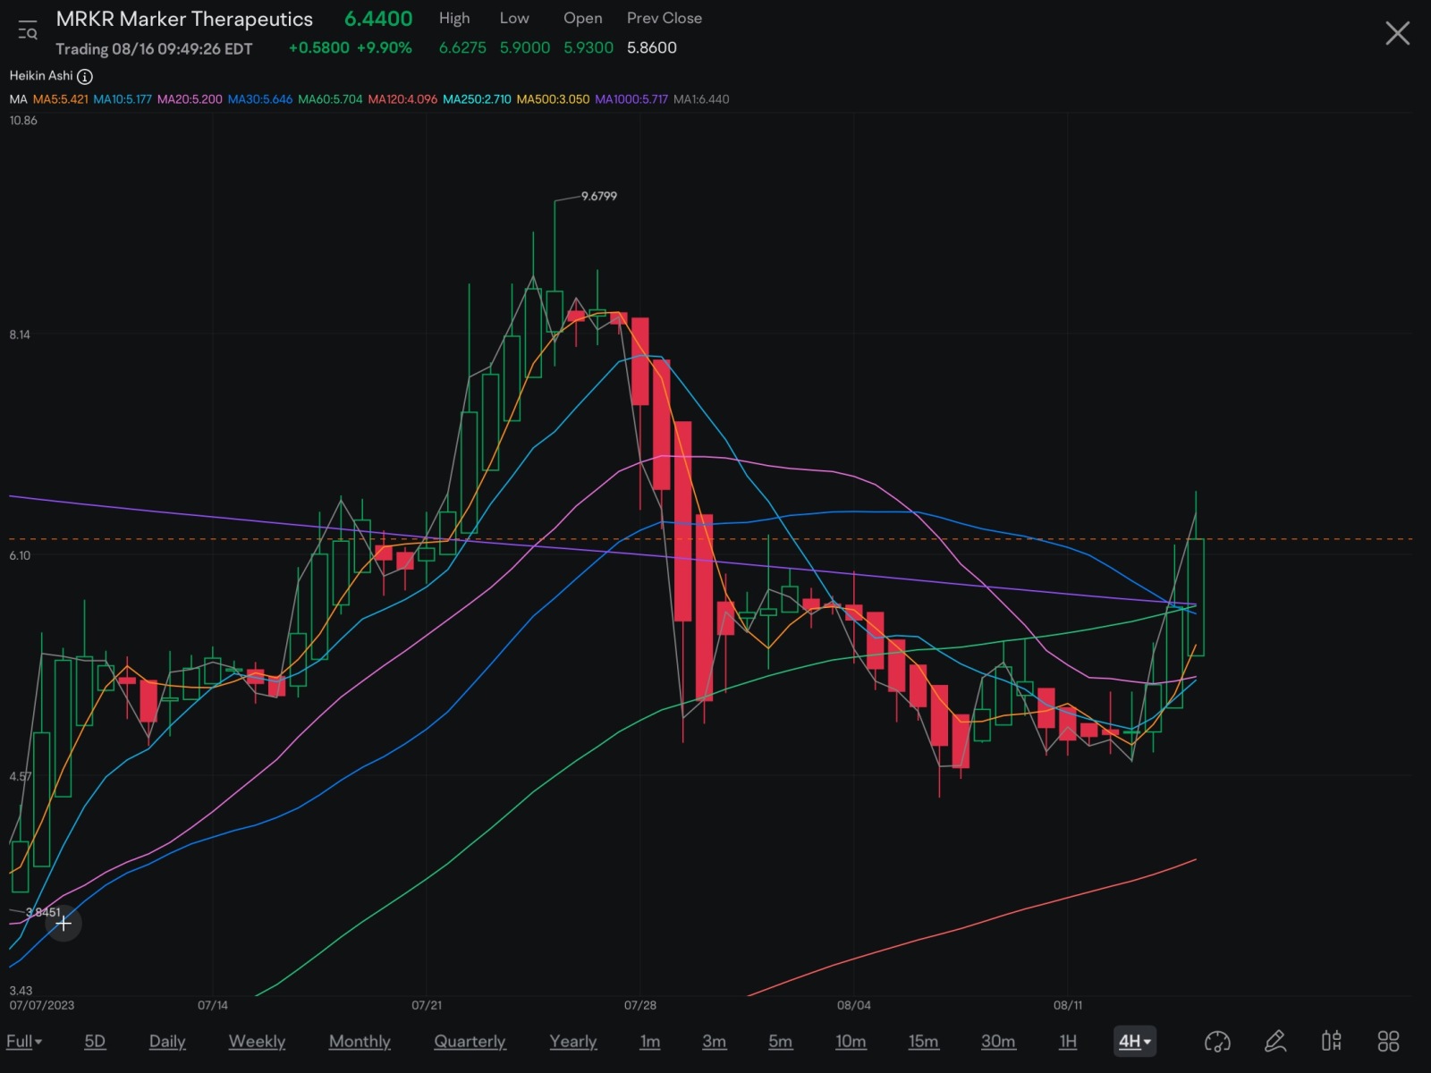Click the MA500:3.050 indicator label
Image resolution: width=1431 pixels, height=1073 pixels.
click(x=553, y=99)
